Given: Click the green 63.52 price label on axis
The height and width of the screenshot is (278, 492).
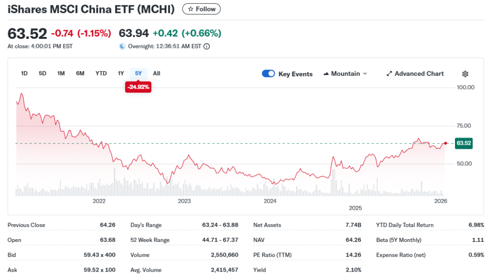Looking at the screenshot, I should (463, 143).
